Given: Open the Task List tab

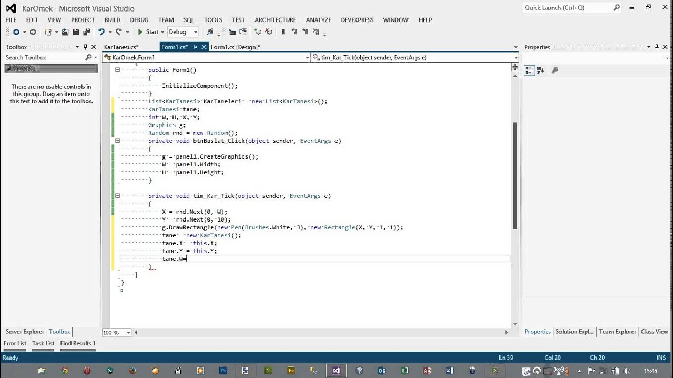Looking at the screenshot, I should pos(43,343).
